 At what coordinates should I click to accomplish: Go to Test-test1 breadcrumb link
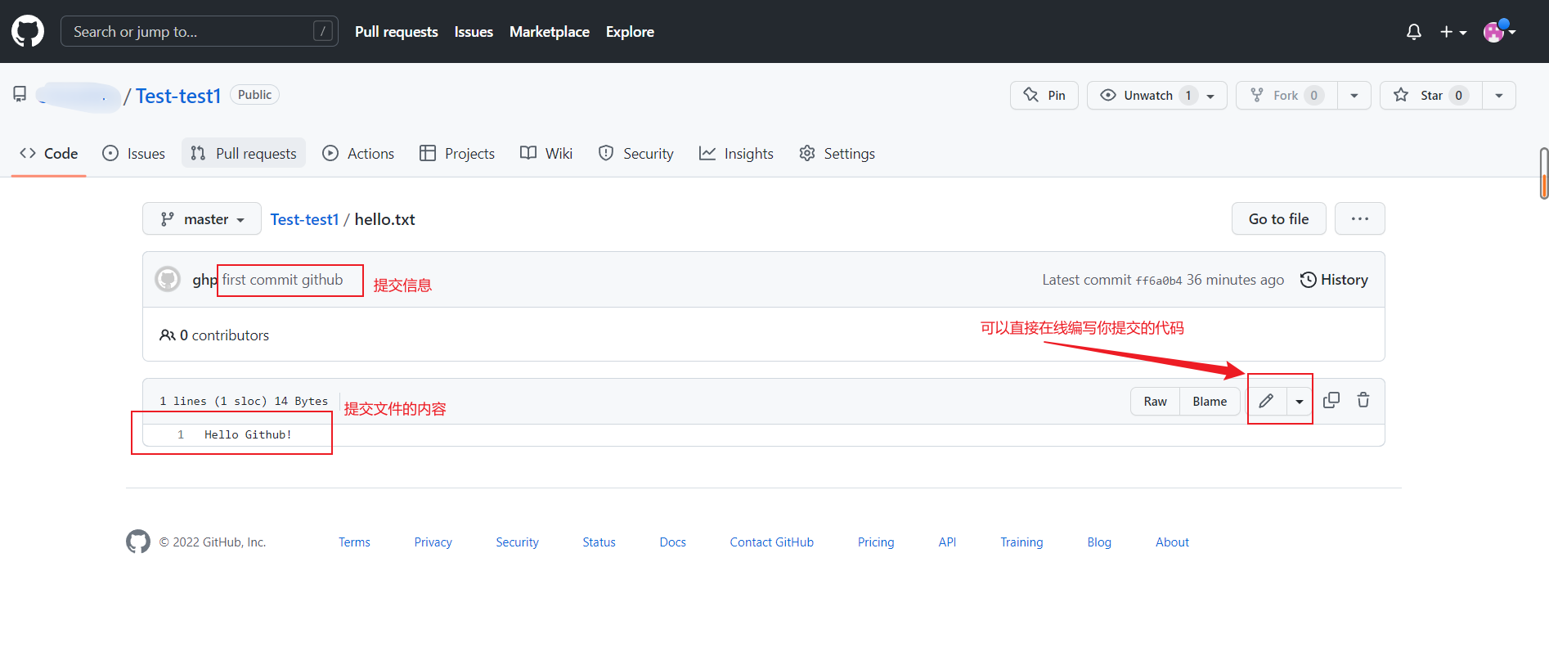[304, 219]
